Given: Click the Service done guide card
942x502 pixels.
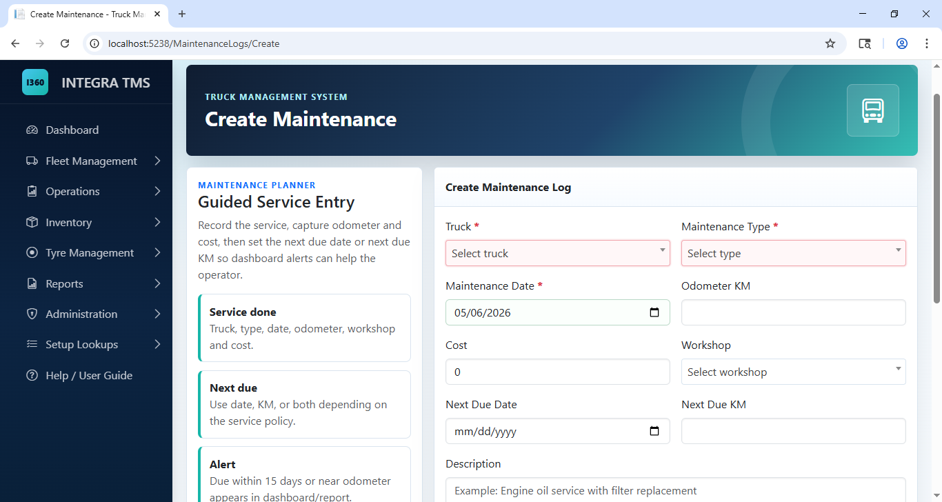Looking at the screenshot, I should [304, 328].
